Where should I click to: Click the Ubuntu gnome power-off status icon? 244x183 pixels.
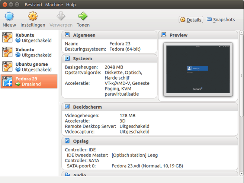(18, 70)
